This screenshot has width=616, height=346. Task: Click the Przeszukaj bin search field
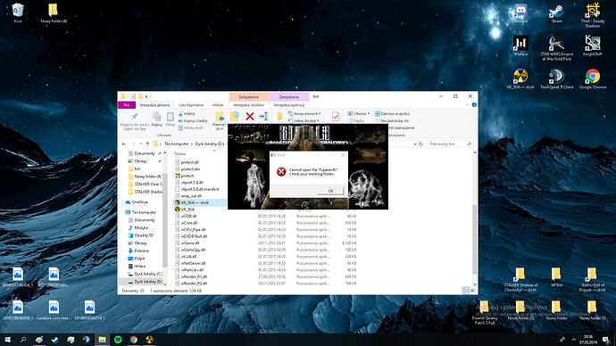pos(450,144)
